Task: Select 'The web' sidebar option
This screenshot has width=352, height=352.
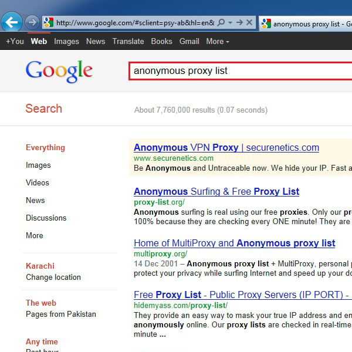Action: [41, 303]
